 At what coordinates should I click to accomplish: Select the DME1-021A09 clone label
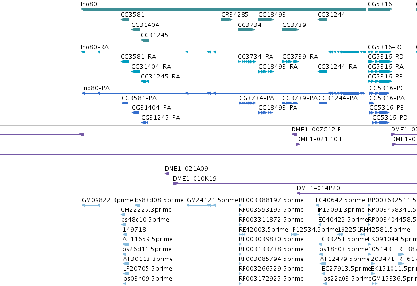[186, 169]
